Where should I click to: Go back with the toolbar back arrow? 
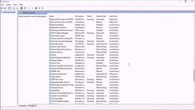(x=2, y=8)
